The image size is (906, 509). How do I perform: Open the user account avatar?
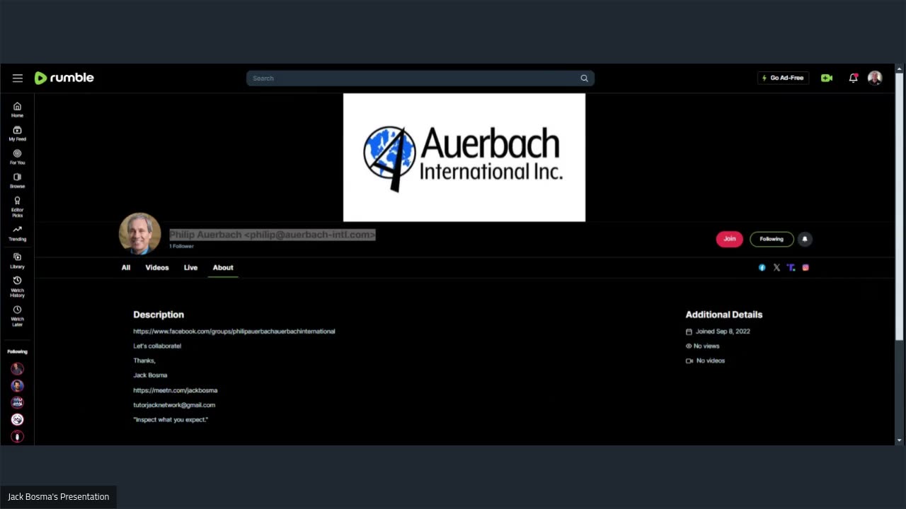875,78
